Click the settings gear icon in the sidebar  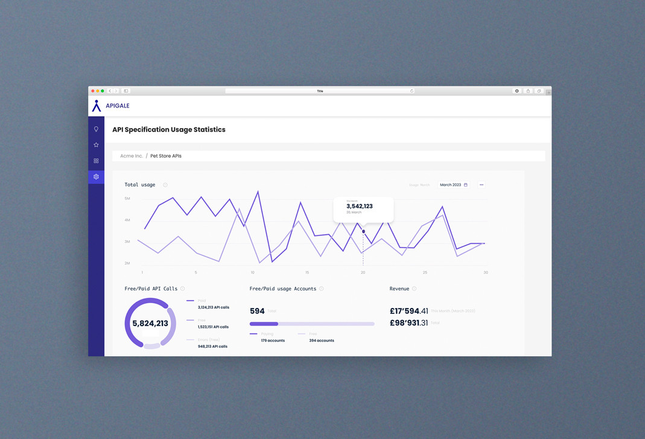pos(96,176)
